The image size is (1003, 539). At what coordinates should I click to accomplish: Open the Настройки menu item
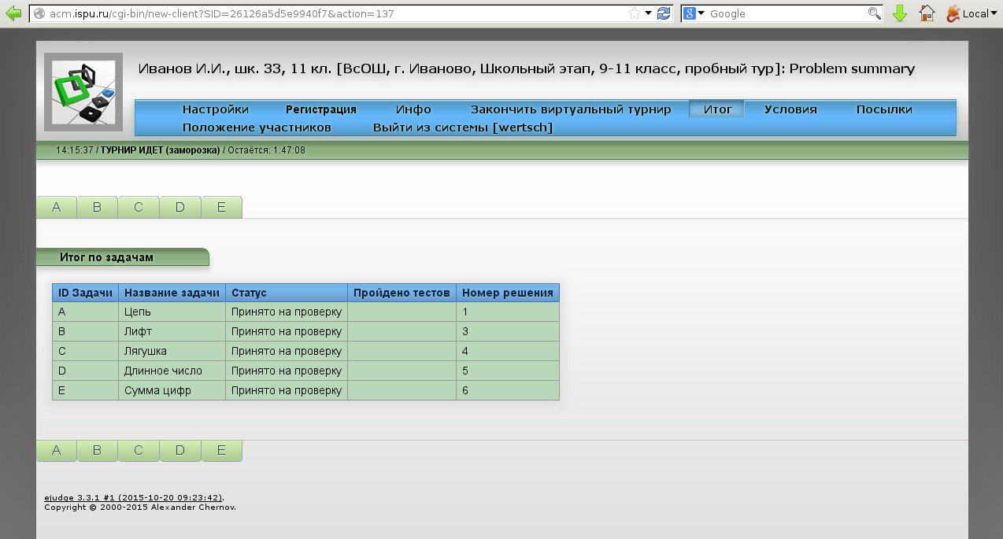click(x=215, y=109)
